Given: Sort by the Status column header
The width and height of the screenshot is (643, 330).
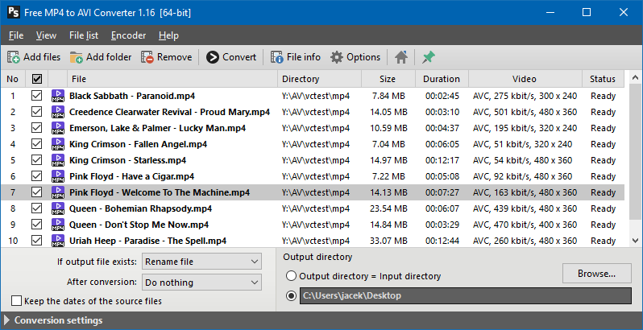Looking at the screenshot, I should tap(604, 79).
